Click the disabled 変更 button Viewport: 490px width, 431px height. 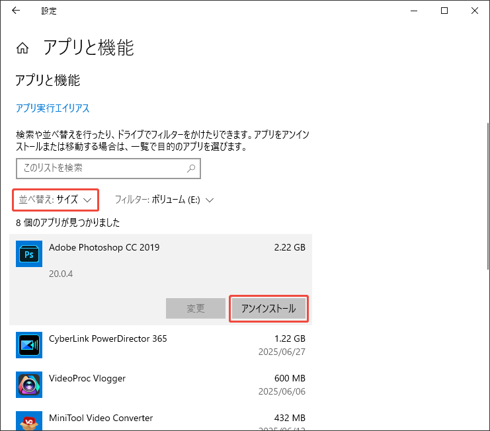pos(196,309)
